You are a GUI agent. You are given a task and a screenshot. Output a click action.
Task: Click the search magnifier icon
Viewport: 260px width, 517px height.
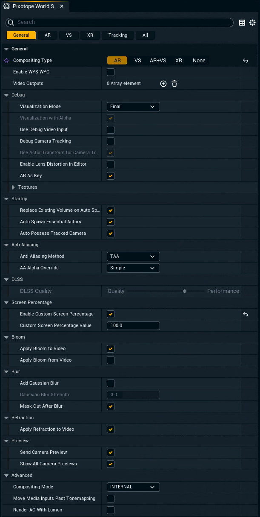coord(11,23)
